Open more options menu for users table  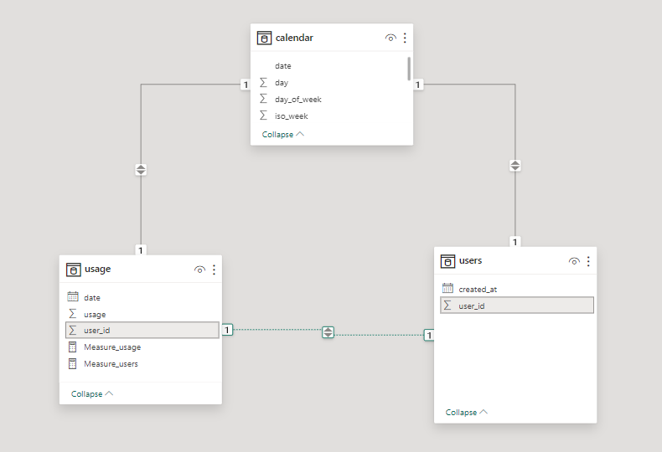[588, 261]
